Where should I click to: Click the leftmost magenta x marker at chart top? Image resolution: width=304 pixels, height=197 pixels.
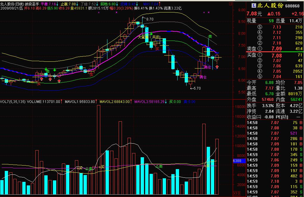[x=99, y=12]
